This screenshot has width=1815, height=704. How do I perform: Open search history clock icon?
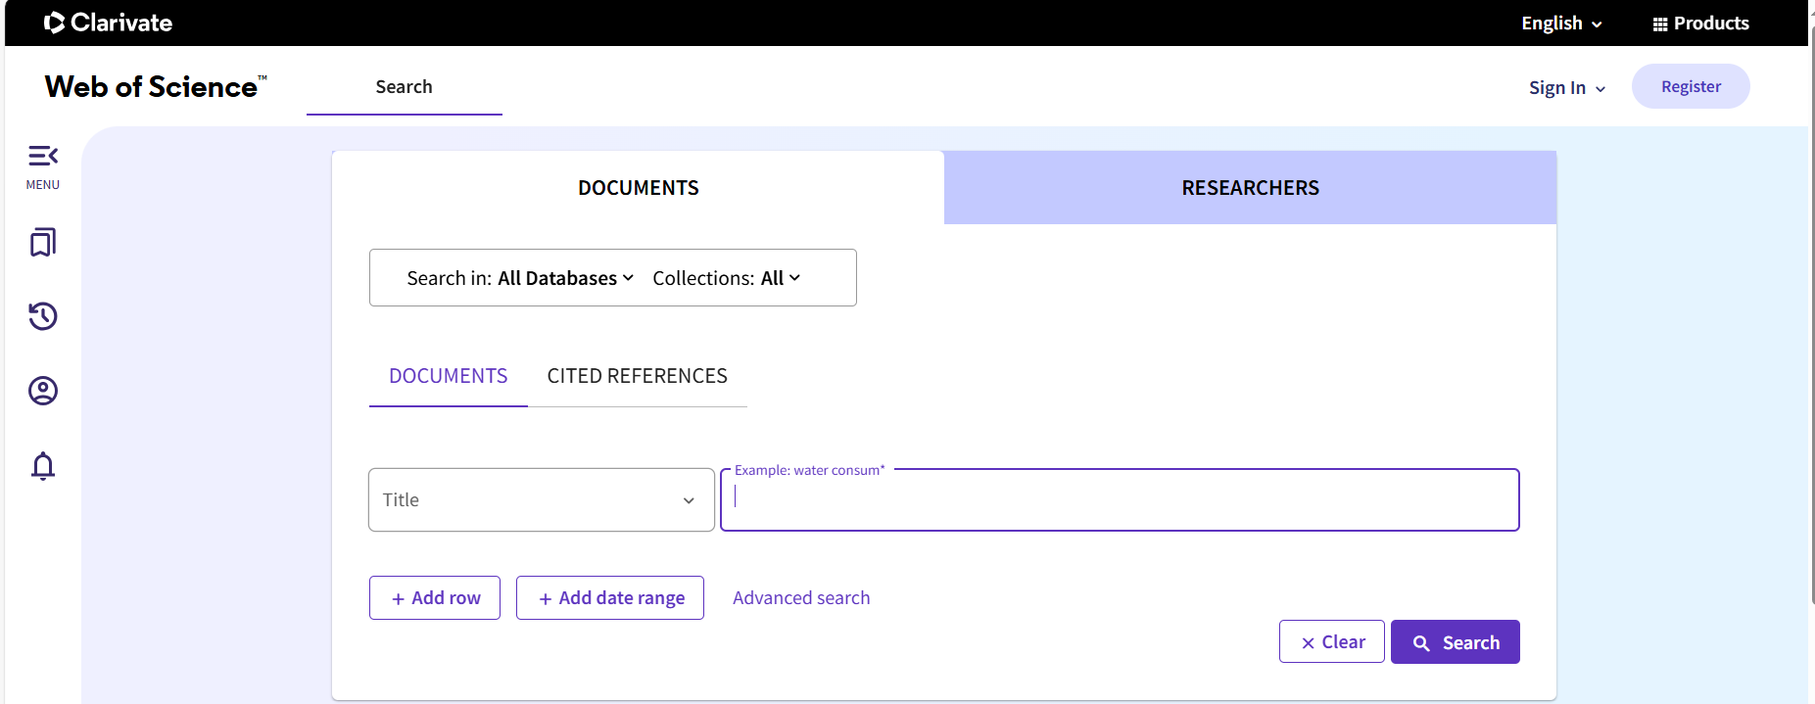(x=43, y=316)
